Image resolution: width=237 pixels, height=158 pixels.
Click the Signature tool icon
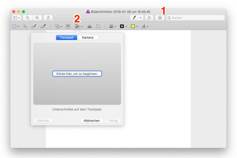pos(77,26)
